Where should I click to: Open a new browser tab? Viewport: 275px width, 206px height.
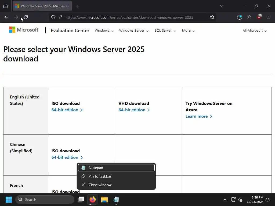[x=78, y=6]
